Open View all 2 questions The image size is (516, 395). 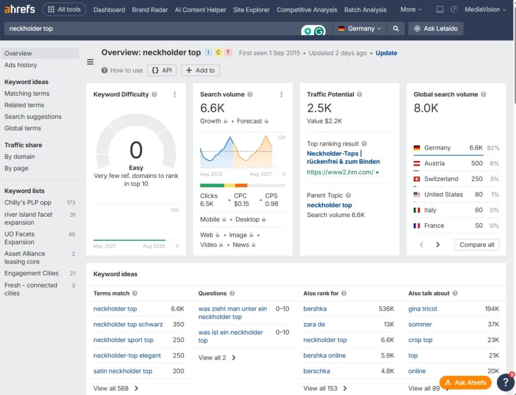point(217,358)
